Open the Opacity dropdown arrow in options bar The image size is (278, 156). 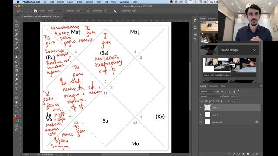pyautogui.click(x=83, y=11)
